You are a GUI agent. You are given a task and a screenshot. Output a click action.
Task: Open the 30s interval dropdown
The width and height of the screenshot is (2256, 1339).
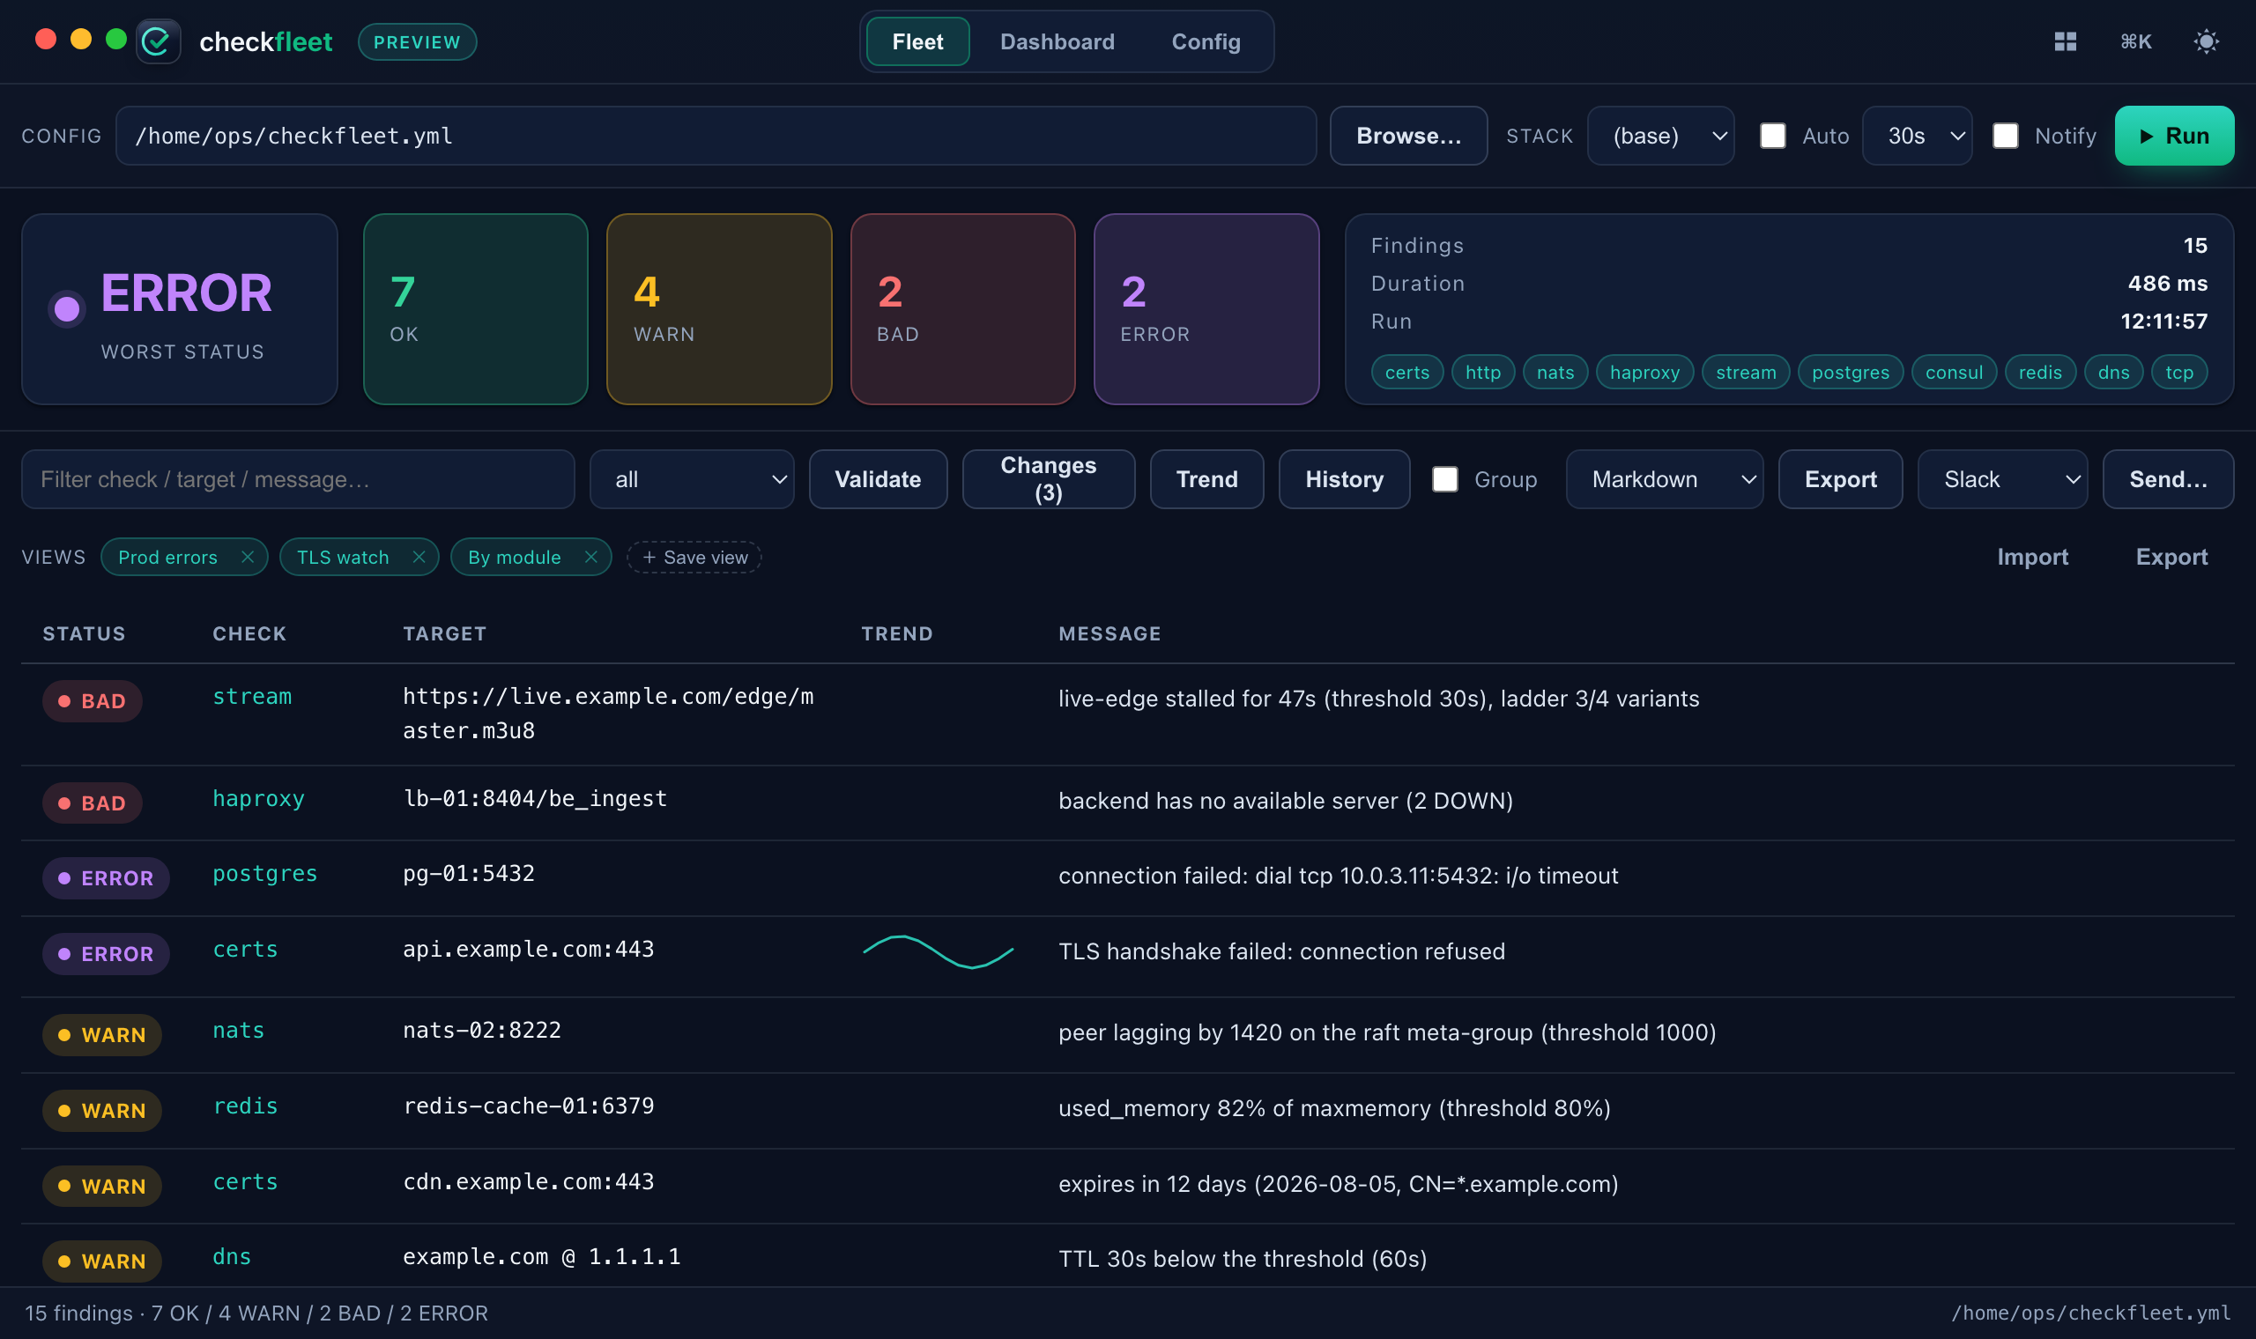click(x=1916, y=136)
